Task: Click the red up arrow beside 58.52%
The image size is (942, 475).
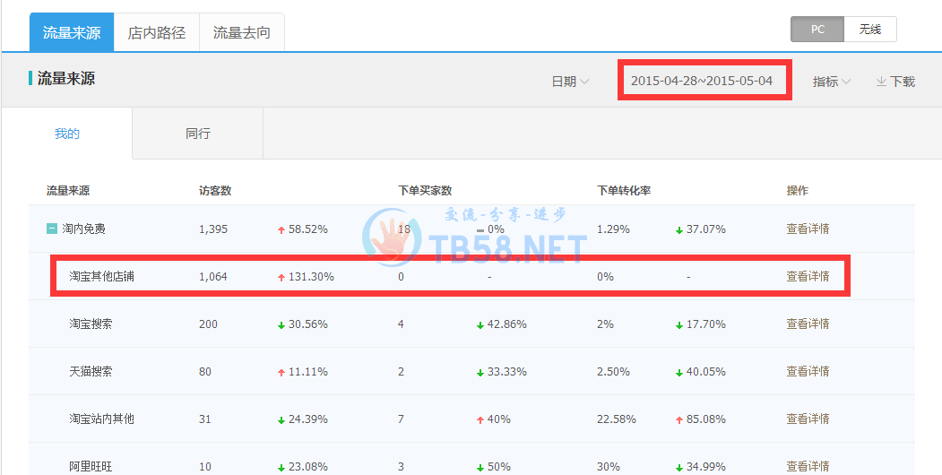Action: pos(281,230)
